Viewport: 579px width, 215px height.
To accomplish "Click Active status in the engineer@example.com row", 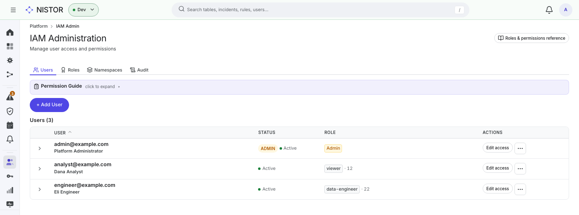I will (267, 189).
